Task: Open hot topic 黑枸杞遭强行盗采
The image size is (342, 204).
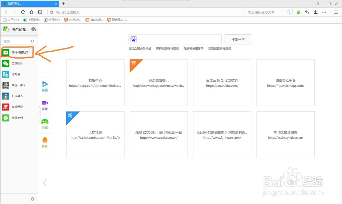Action: (167, 49)
